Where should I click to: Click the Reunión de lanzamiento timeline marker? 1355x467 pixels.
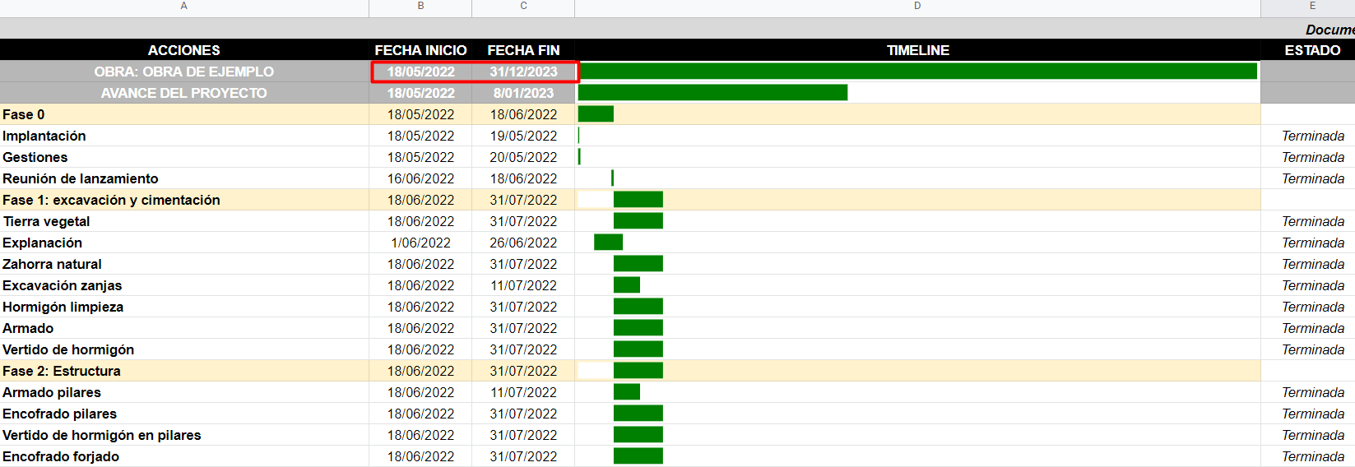(612, 178)
